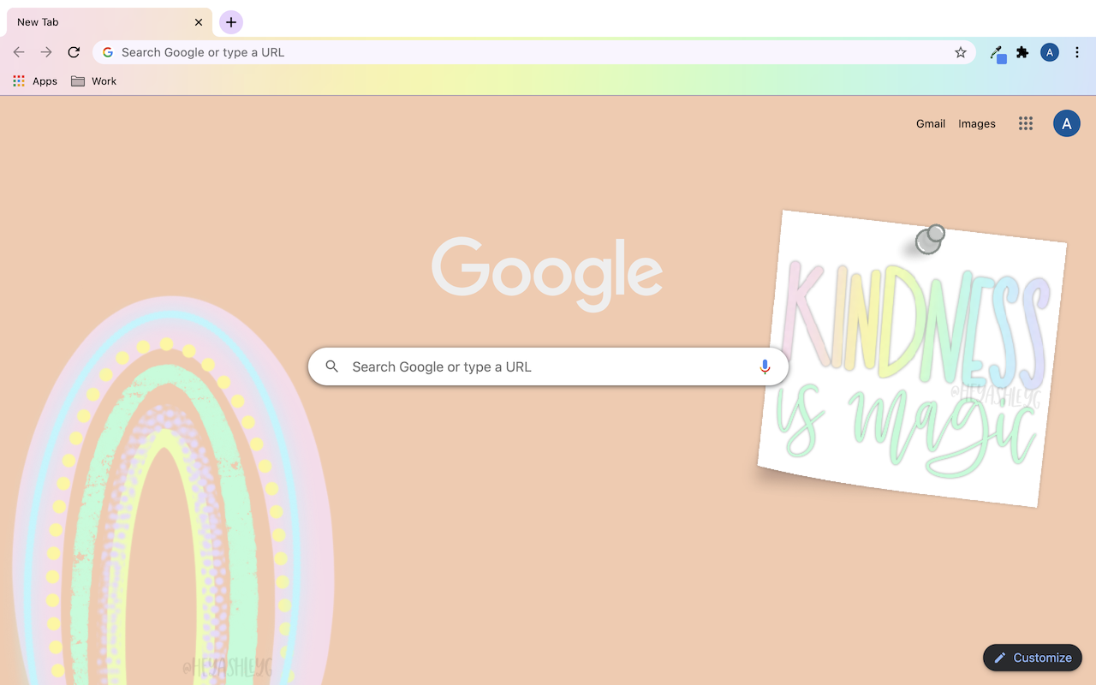Open the toolbar profile avatar menu
The image size is (1096, 685).
pos(1050,52)
